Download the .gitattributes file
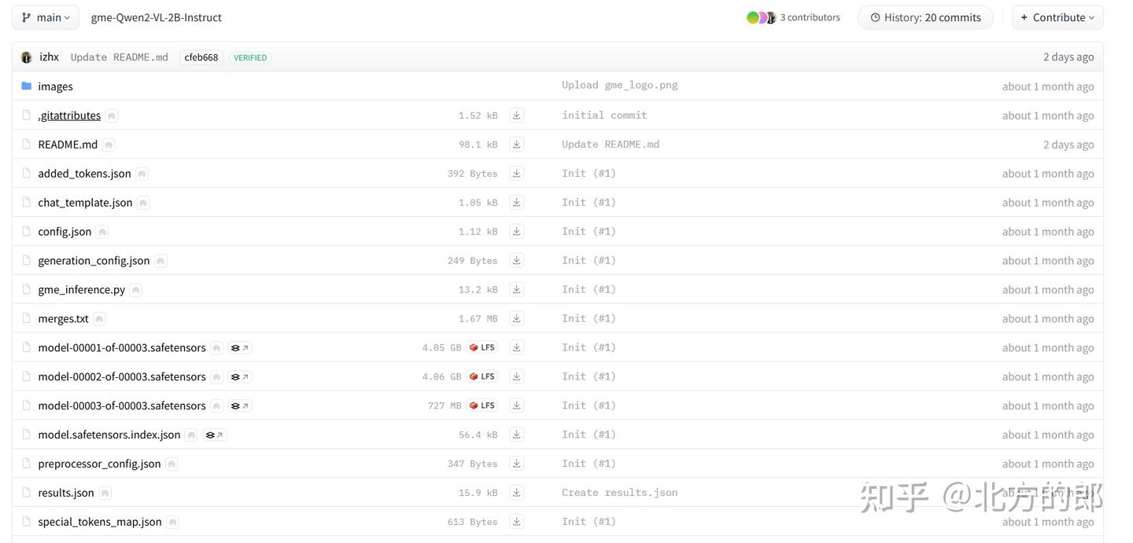1133x543 pixels. (516, 116)
